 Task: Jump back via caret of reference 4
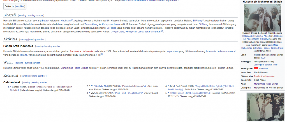point(168,86)
